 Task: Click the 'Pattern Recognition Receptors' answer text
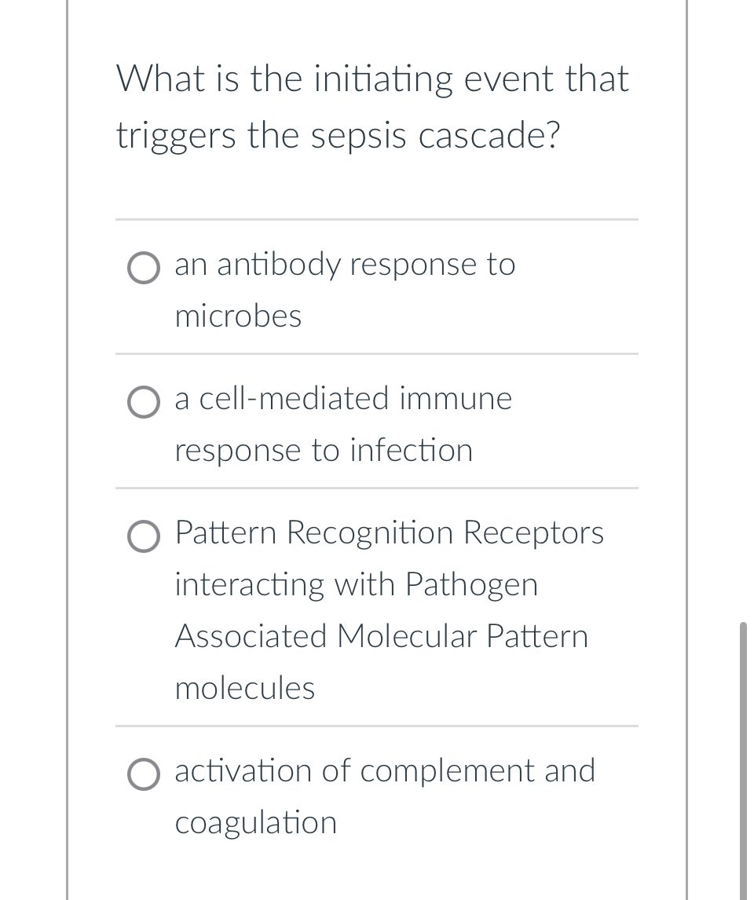(x=389, y=533)
